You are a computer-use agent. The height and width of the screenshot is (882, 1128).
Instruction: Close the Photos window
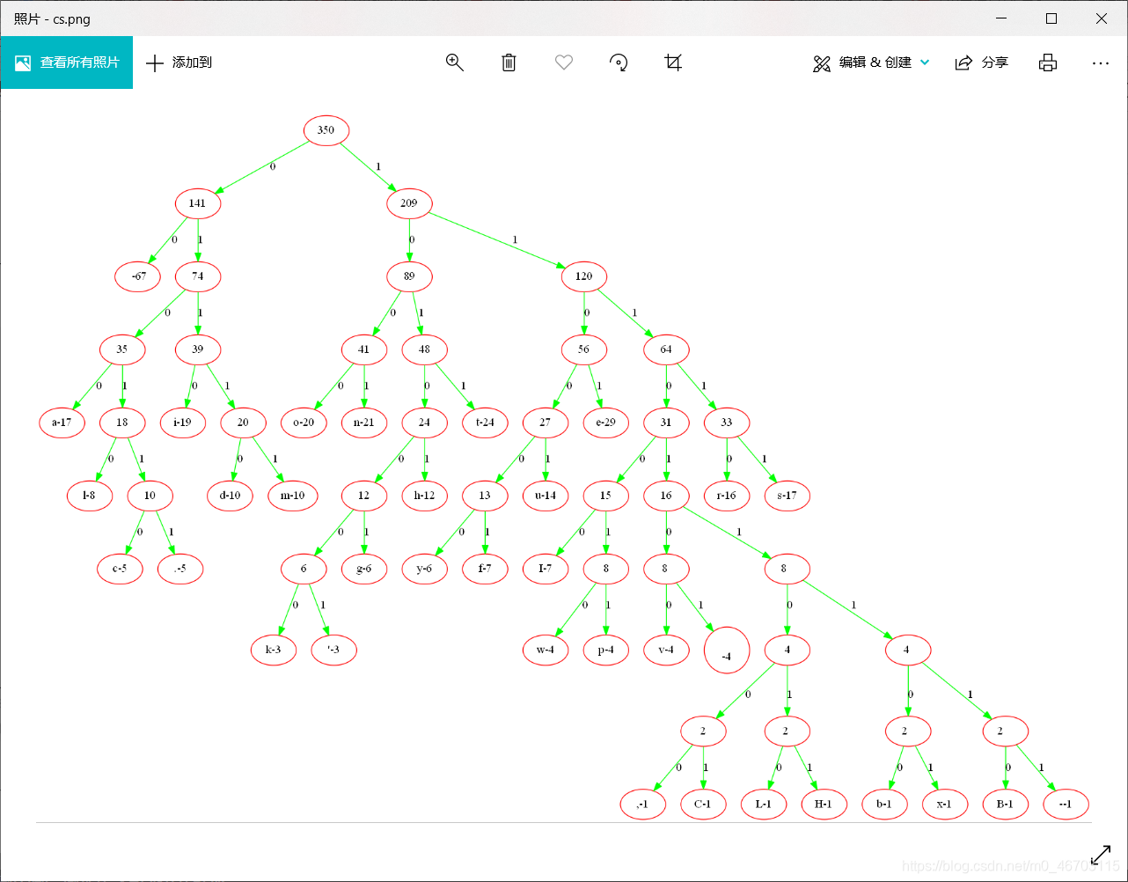[1102, 18]
